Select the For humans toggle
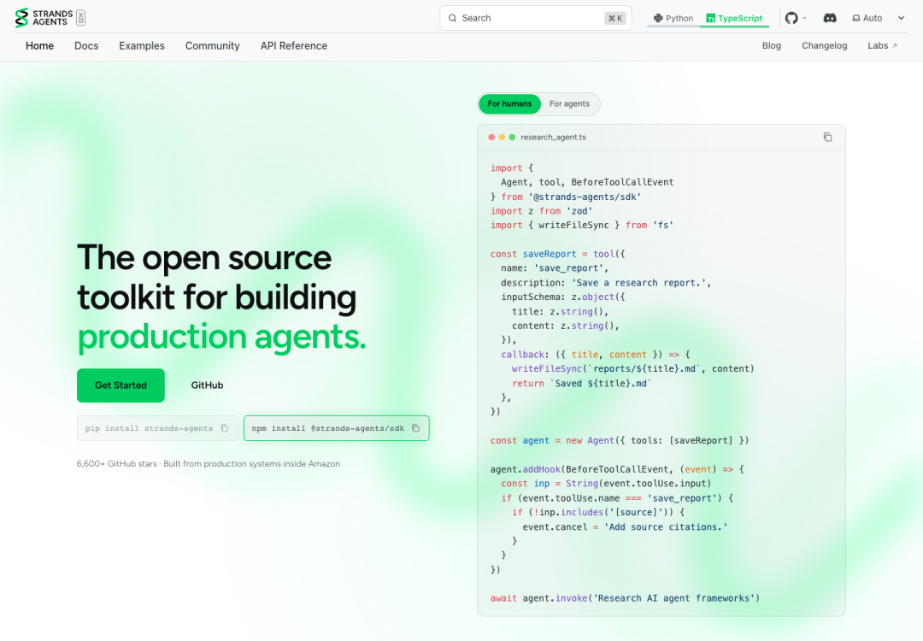Image resolution: width=923 pixels, height=641 pixels. click(x=509, y=103)
